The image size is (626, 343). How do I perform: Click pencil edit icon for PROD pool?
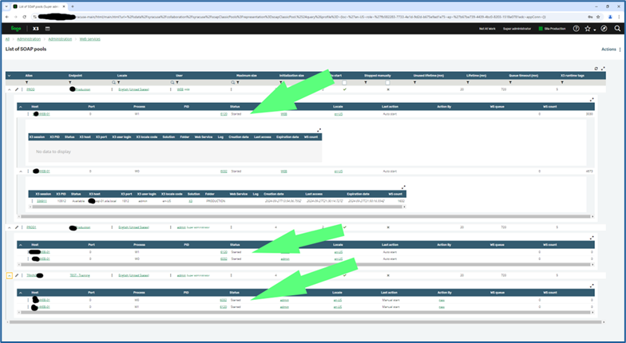16,90
